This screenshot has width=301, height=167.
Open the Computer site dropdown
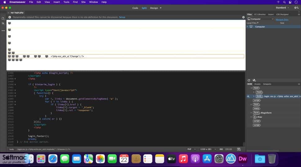pos(261,19)
